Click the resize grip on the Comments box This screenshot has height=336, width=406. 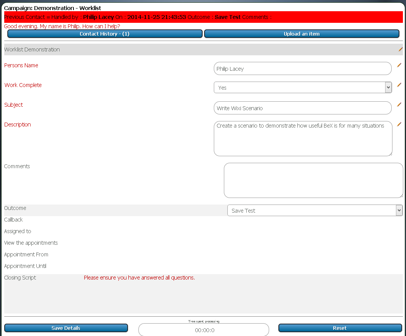coord(401,195)
